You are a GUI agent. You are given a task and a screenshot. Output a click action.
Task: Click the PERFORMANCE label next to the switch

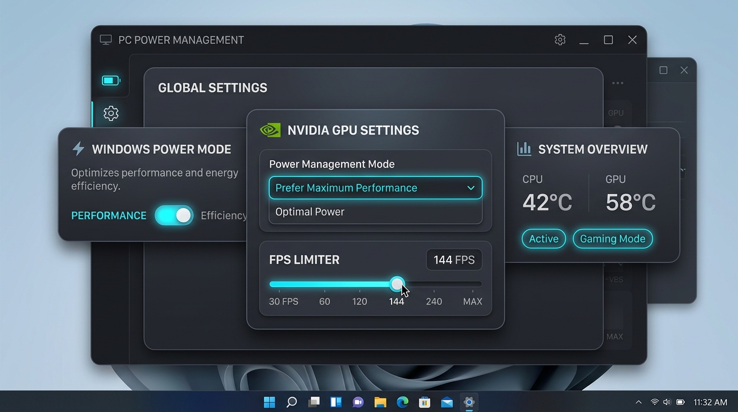pos(109,216)
